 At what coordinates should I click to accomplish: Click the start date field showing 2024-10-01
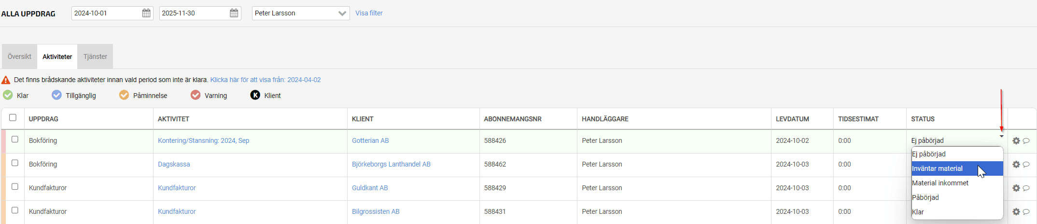[106, 13]
